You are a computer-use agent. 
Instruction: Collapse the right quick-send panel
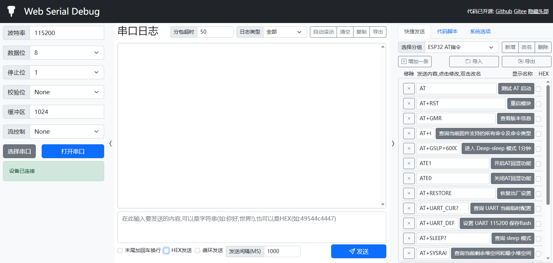point(393,144)
